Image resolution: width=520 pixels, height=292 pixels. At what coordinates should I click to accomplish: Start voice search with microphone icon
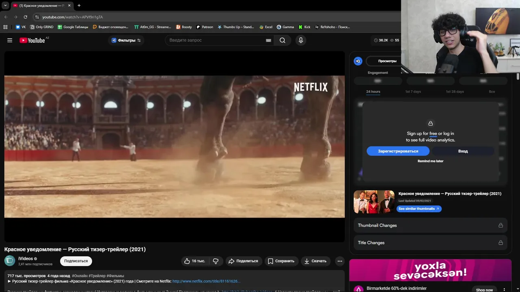click(x=301, y=40)
